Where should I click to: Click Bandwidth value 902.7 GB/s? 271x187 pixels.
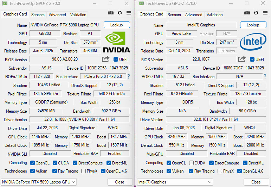pyautogui.click(x=111, y=111)
